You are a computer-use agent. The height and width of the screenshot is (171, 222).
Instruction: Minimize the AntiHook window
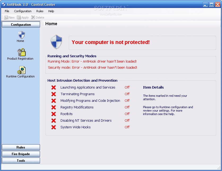coord(205,5)
